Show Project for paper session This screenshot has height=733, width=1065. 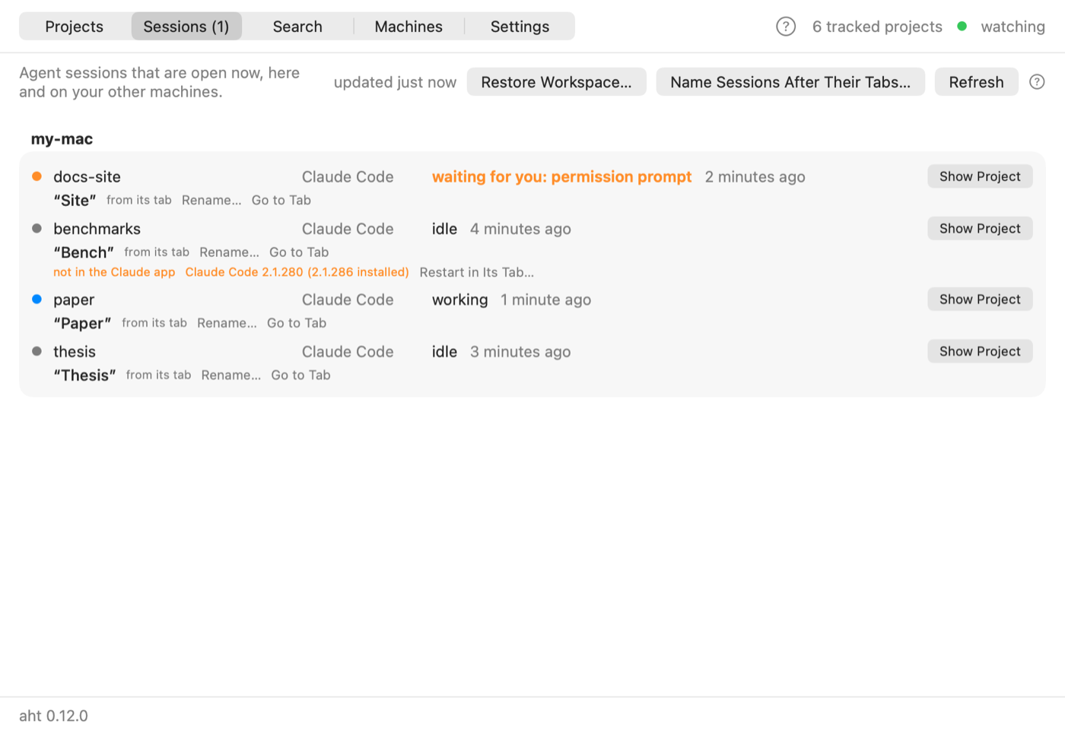[x=980, y=300]
